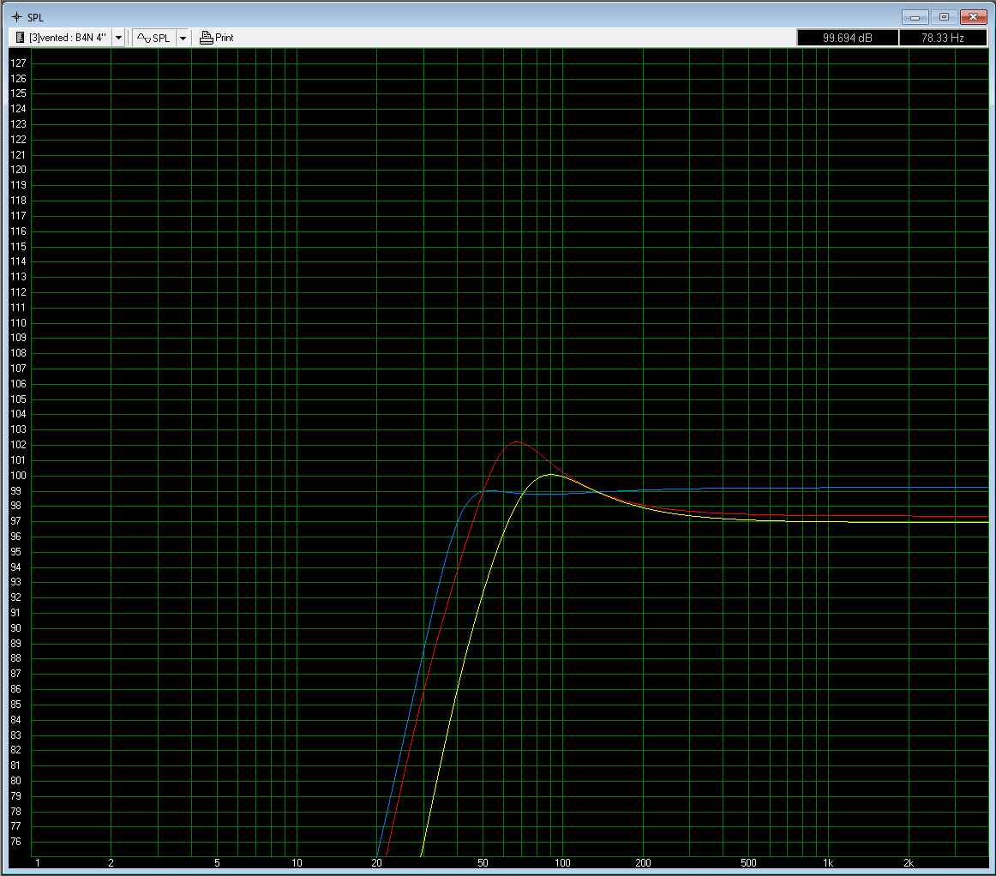Minimize the SPL window
This screenshot has width=996, height=876.
pyautogui.click(x=915, y=16)
